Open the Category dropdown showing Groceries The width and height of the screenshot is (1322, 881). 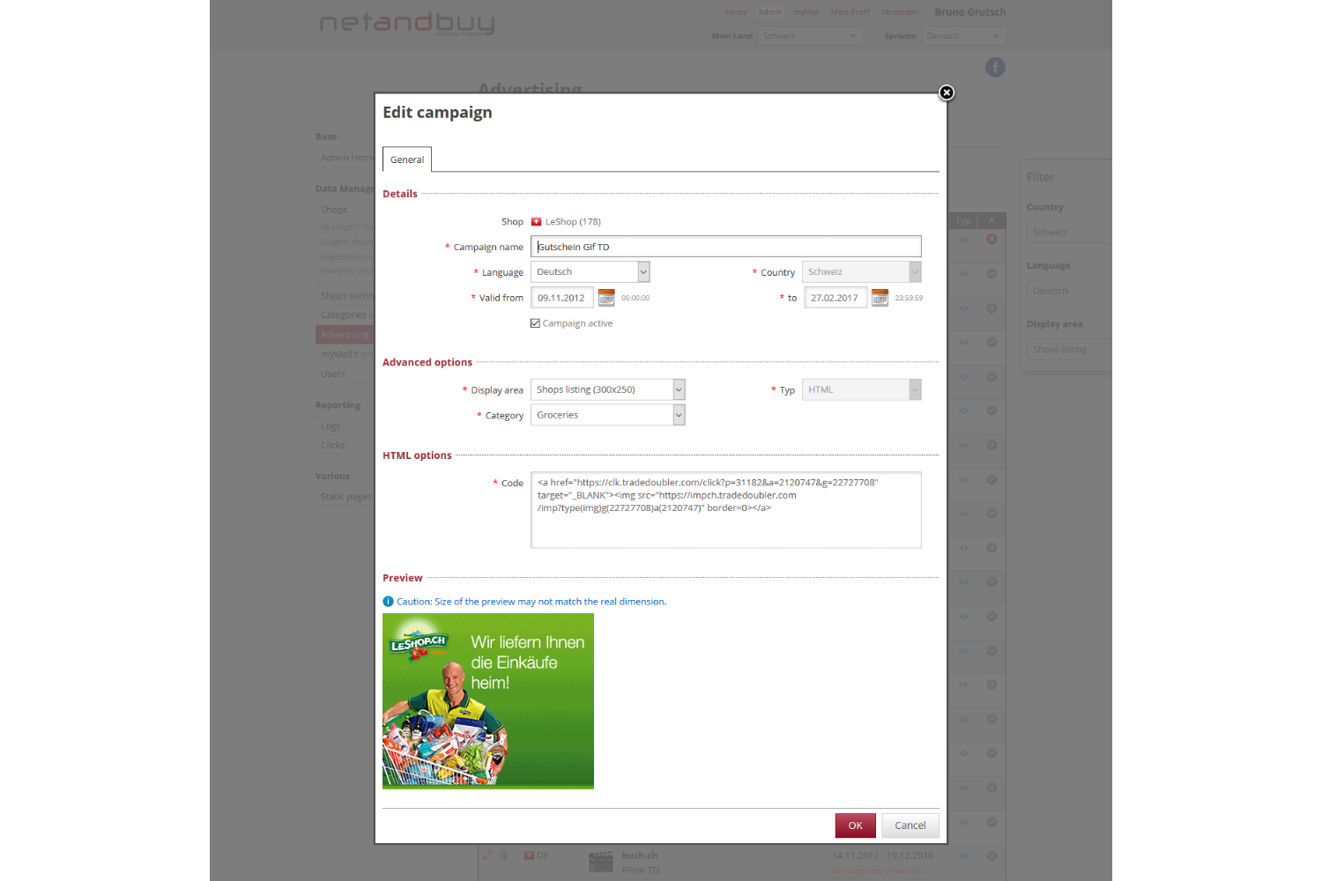[x=679, y=415]
